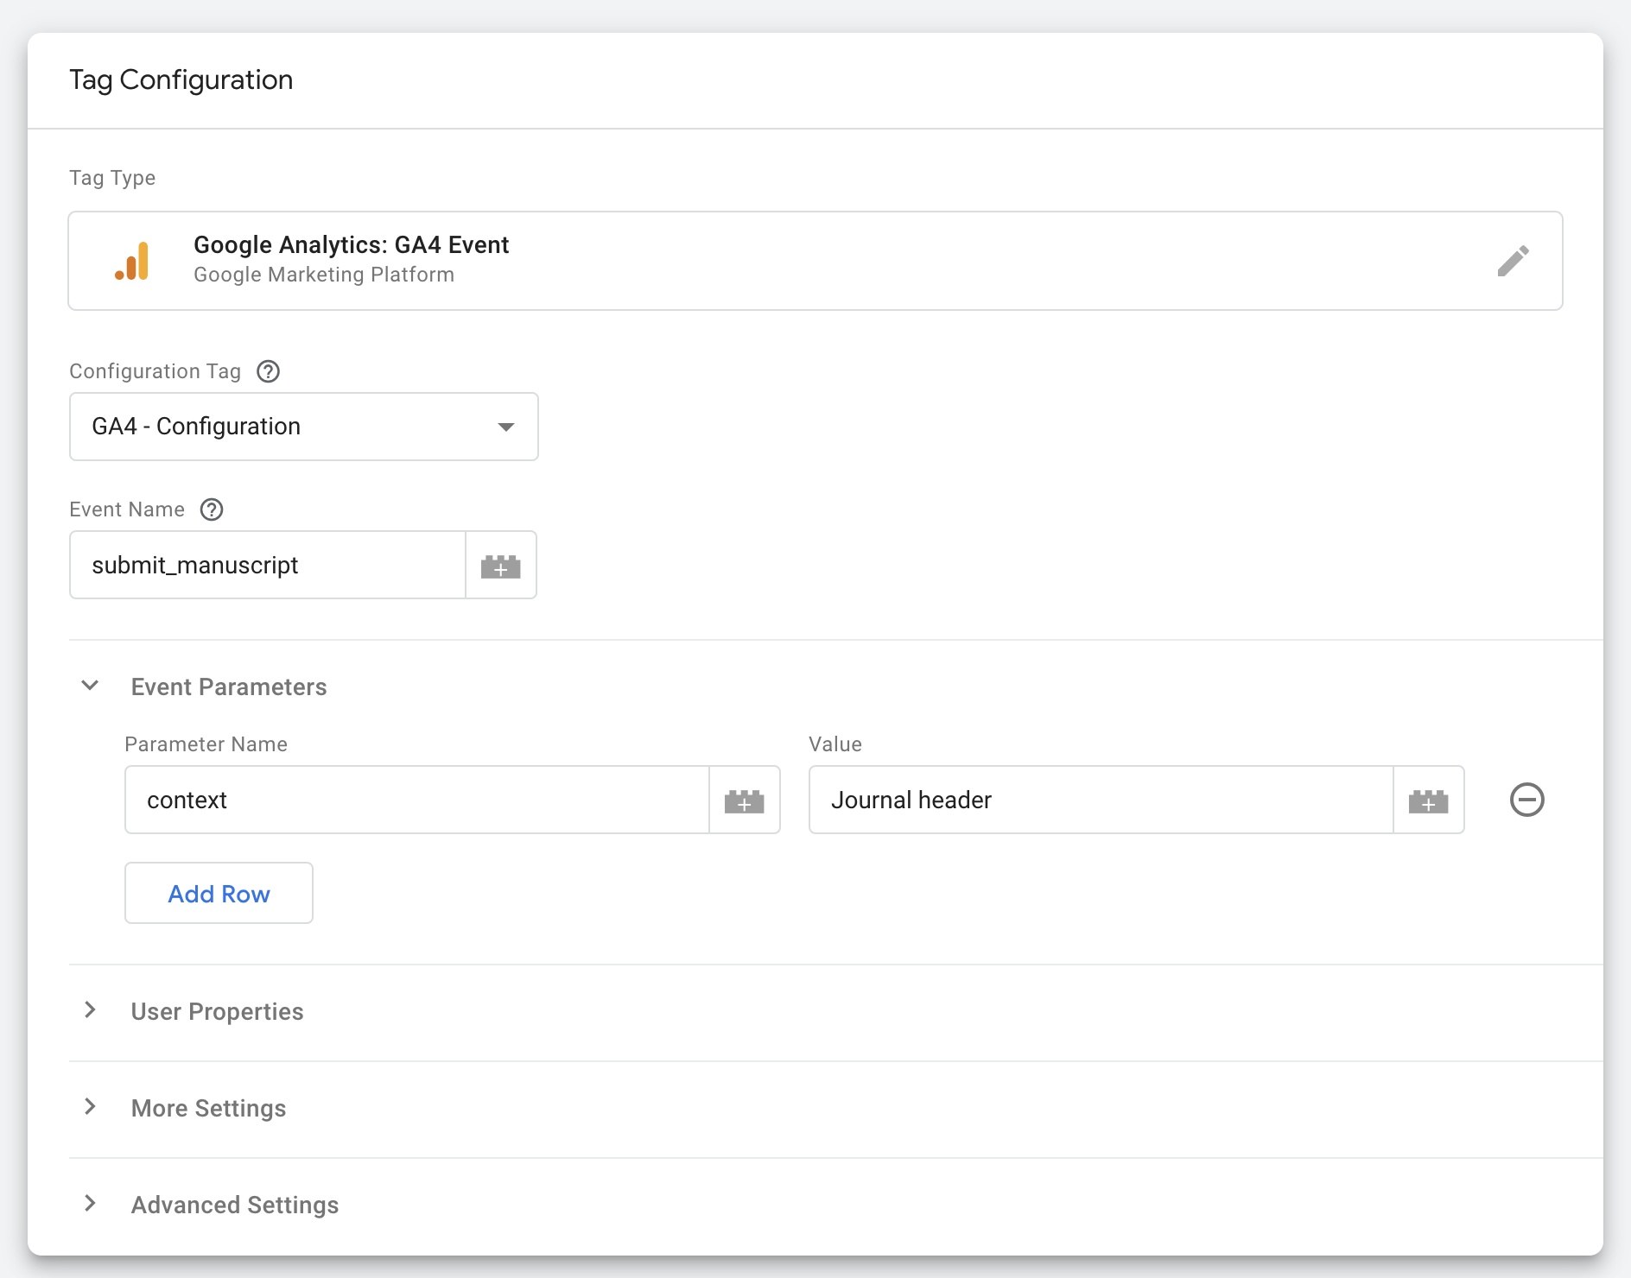Image resolution: width=1631 pixels, height=1278 pixels.
Task: Click the context parameter name field
Action: coord(416,800)
